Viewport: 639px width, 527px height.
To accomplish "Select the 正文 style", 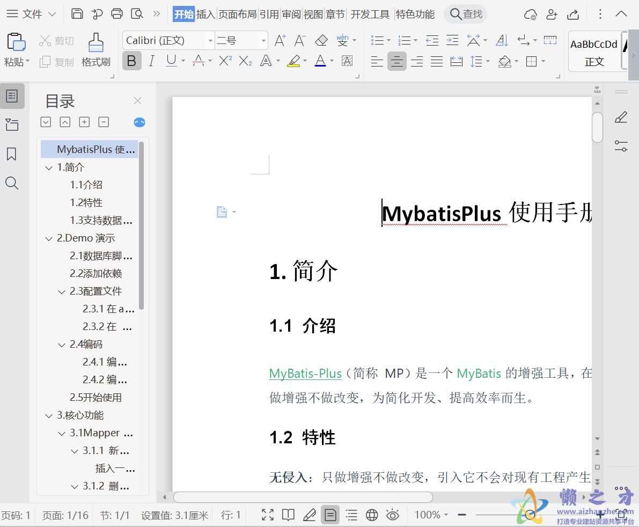I will 594,52.
